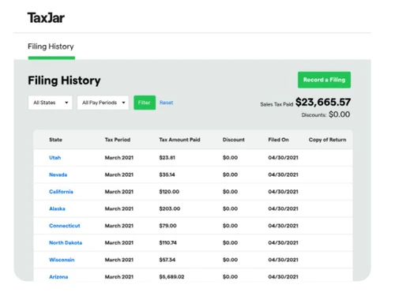This screenshot has height=296, width=395.
Task: Click the Tax Amount Paid column header
Action: click(x=179, y=140)
